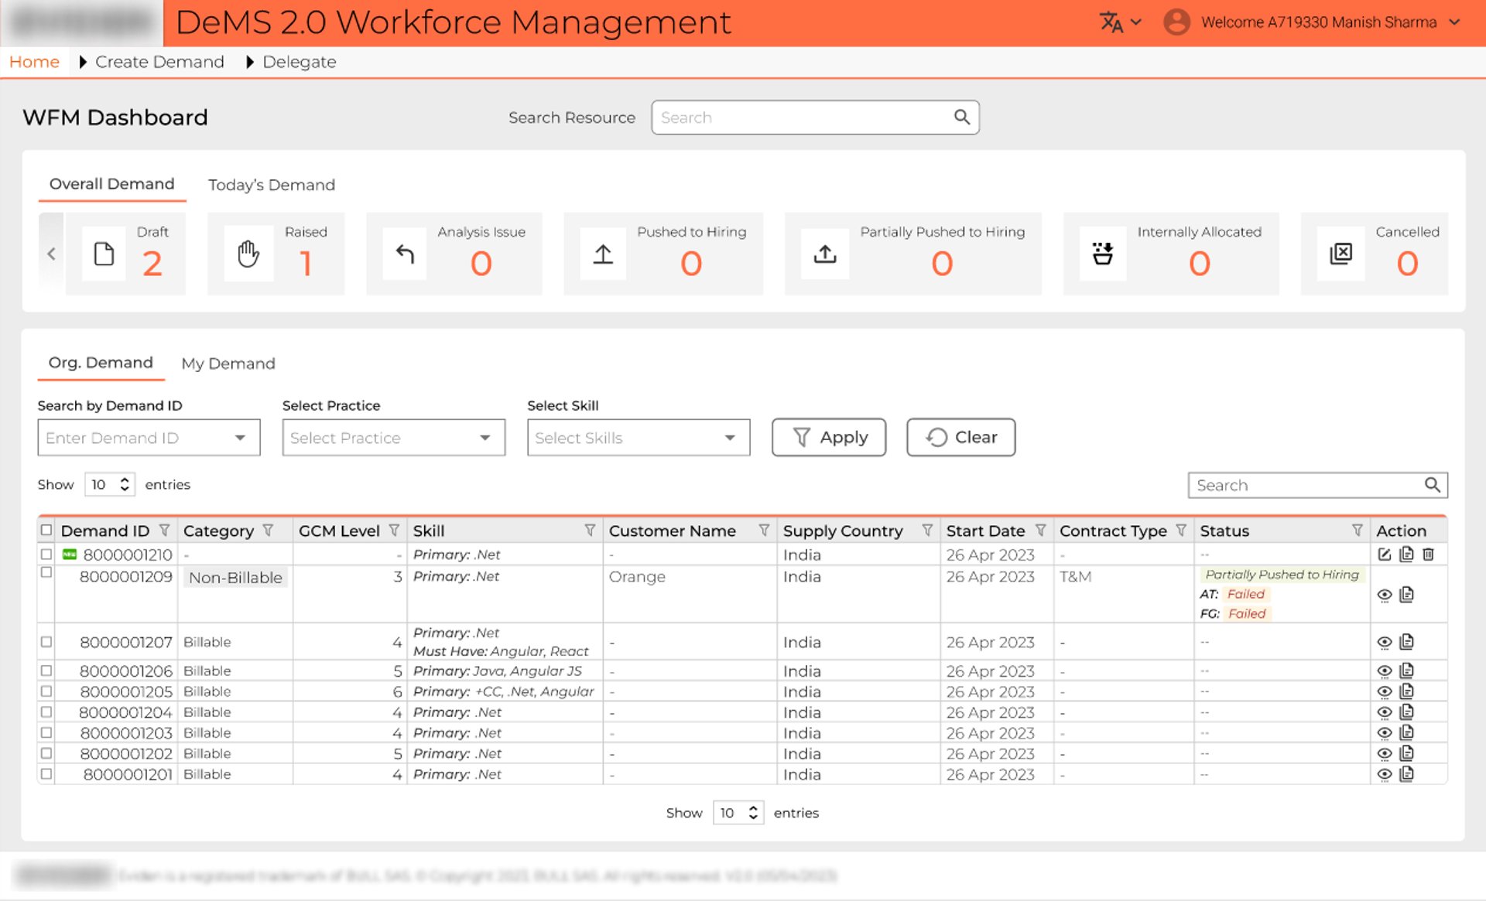The image size is (1486, 901).
Task: Open the Pushed to Hiring upload icon
Action: [x=603, y=254]
